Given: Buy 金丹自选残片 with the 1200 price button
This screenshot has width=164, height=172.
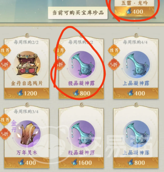Looking at the screenshot, I should pos(27,93).
